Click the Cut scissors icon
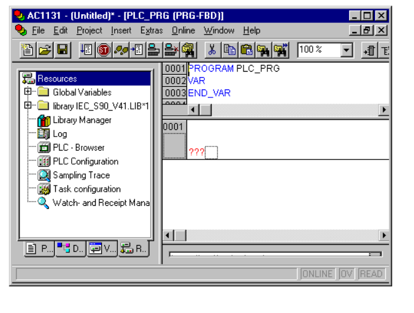Image resolution: width=414 pixels, height=313 pixels. pyautogui.click(x=212, y=50)
